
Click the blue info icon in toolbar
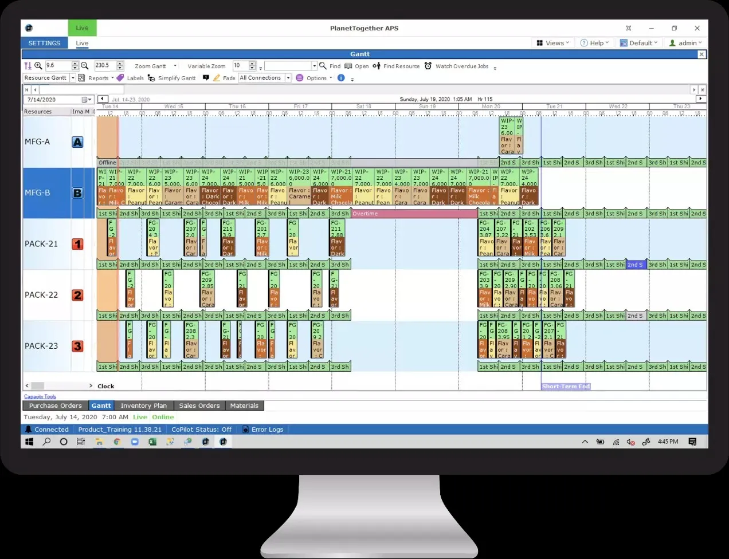(x=341, y=78)
